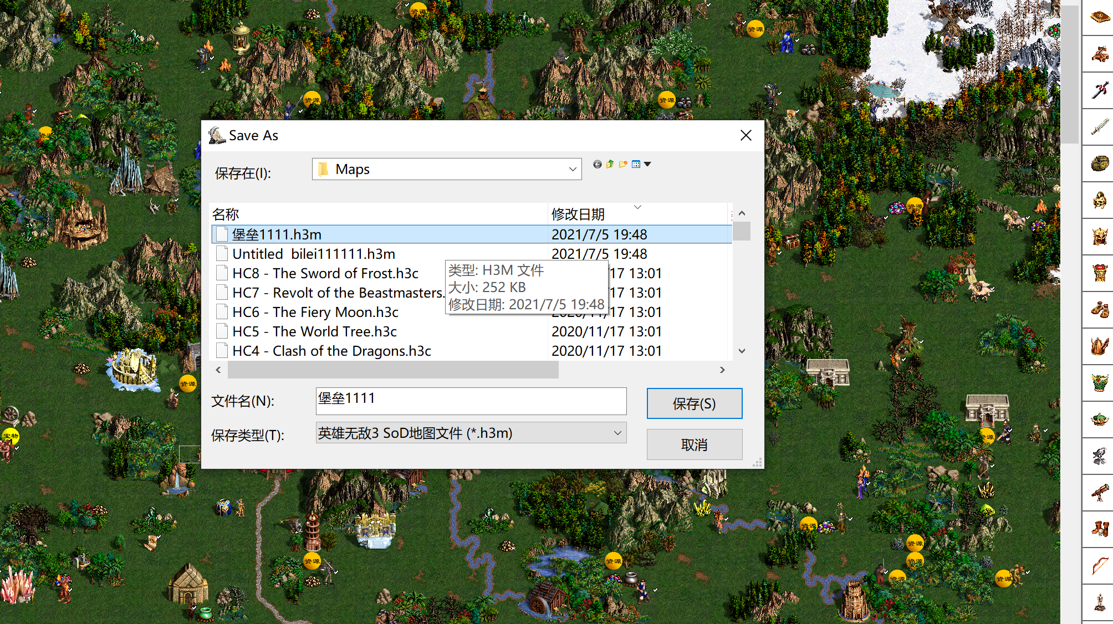Image resolution: width=1113 pixels, height=624 pixels.
Task: Choose the red-gold breastplate artifact
Action: tap(1100, 273)
